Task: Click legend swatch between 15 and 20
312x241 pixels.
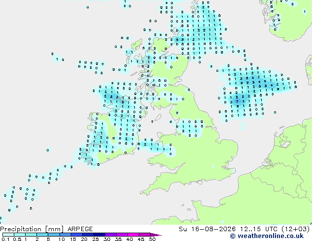Action: 76,235
